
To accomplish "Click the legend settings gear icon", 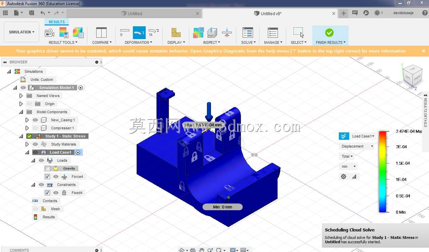I will pyautogui.click(x=344, y=177).
